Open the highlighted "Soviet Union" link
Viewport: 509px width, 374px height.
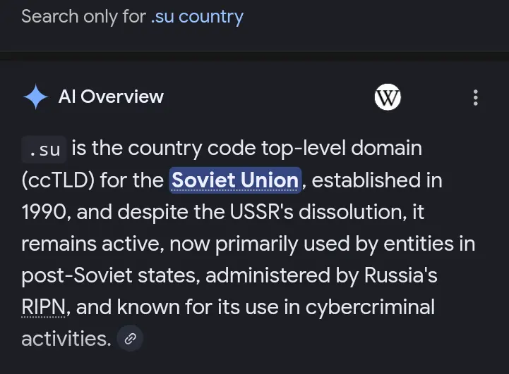[235, 180]
